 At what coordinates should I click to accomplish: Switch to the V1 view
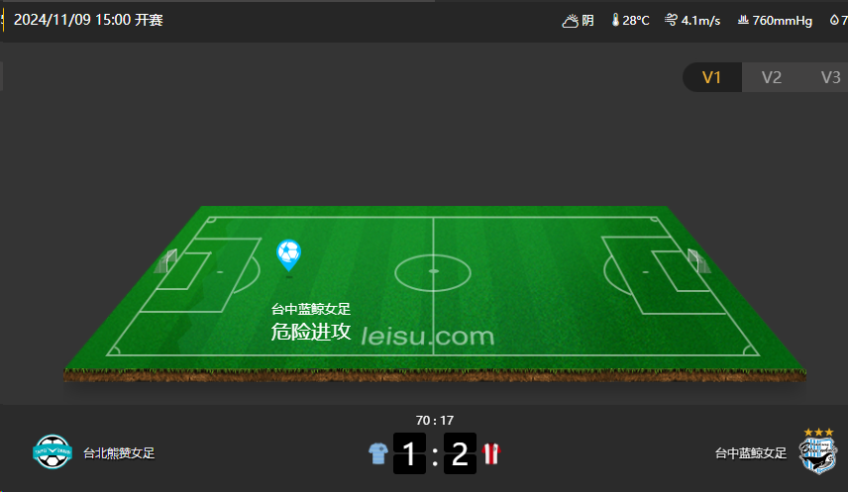711,77
